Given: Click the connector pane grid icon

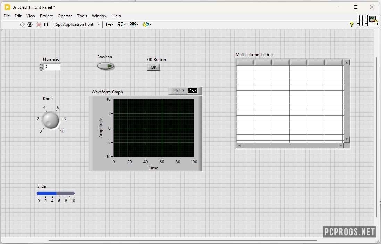Looking at the screenshot, I should [362, 21].
